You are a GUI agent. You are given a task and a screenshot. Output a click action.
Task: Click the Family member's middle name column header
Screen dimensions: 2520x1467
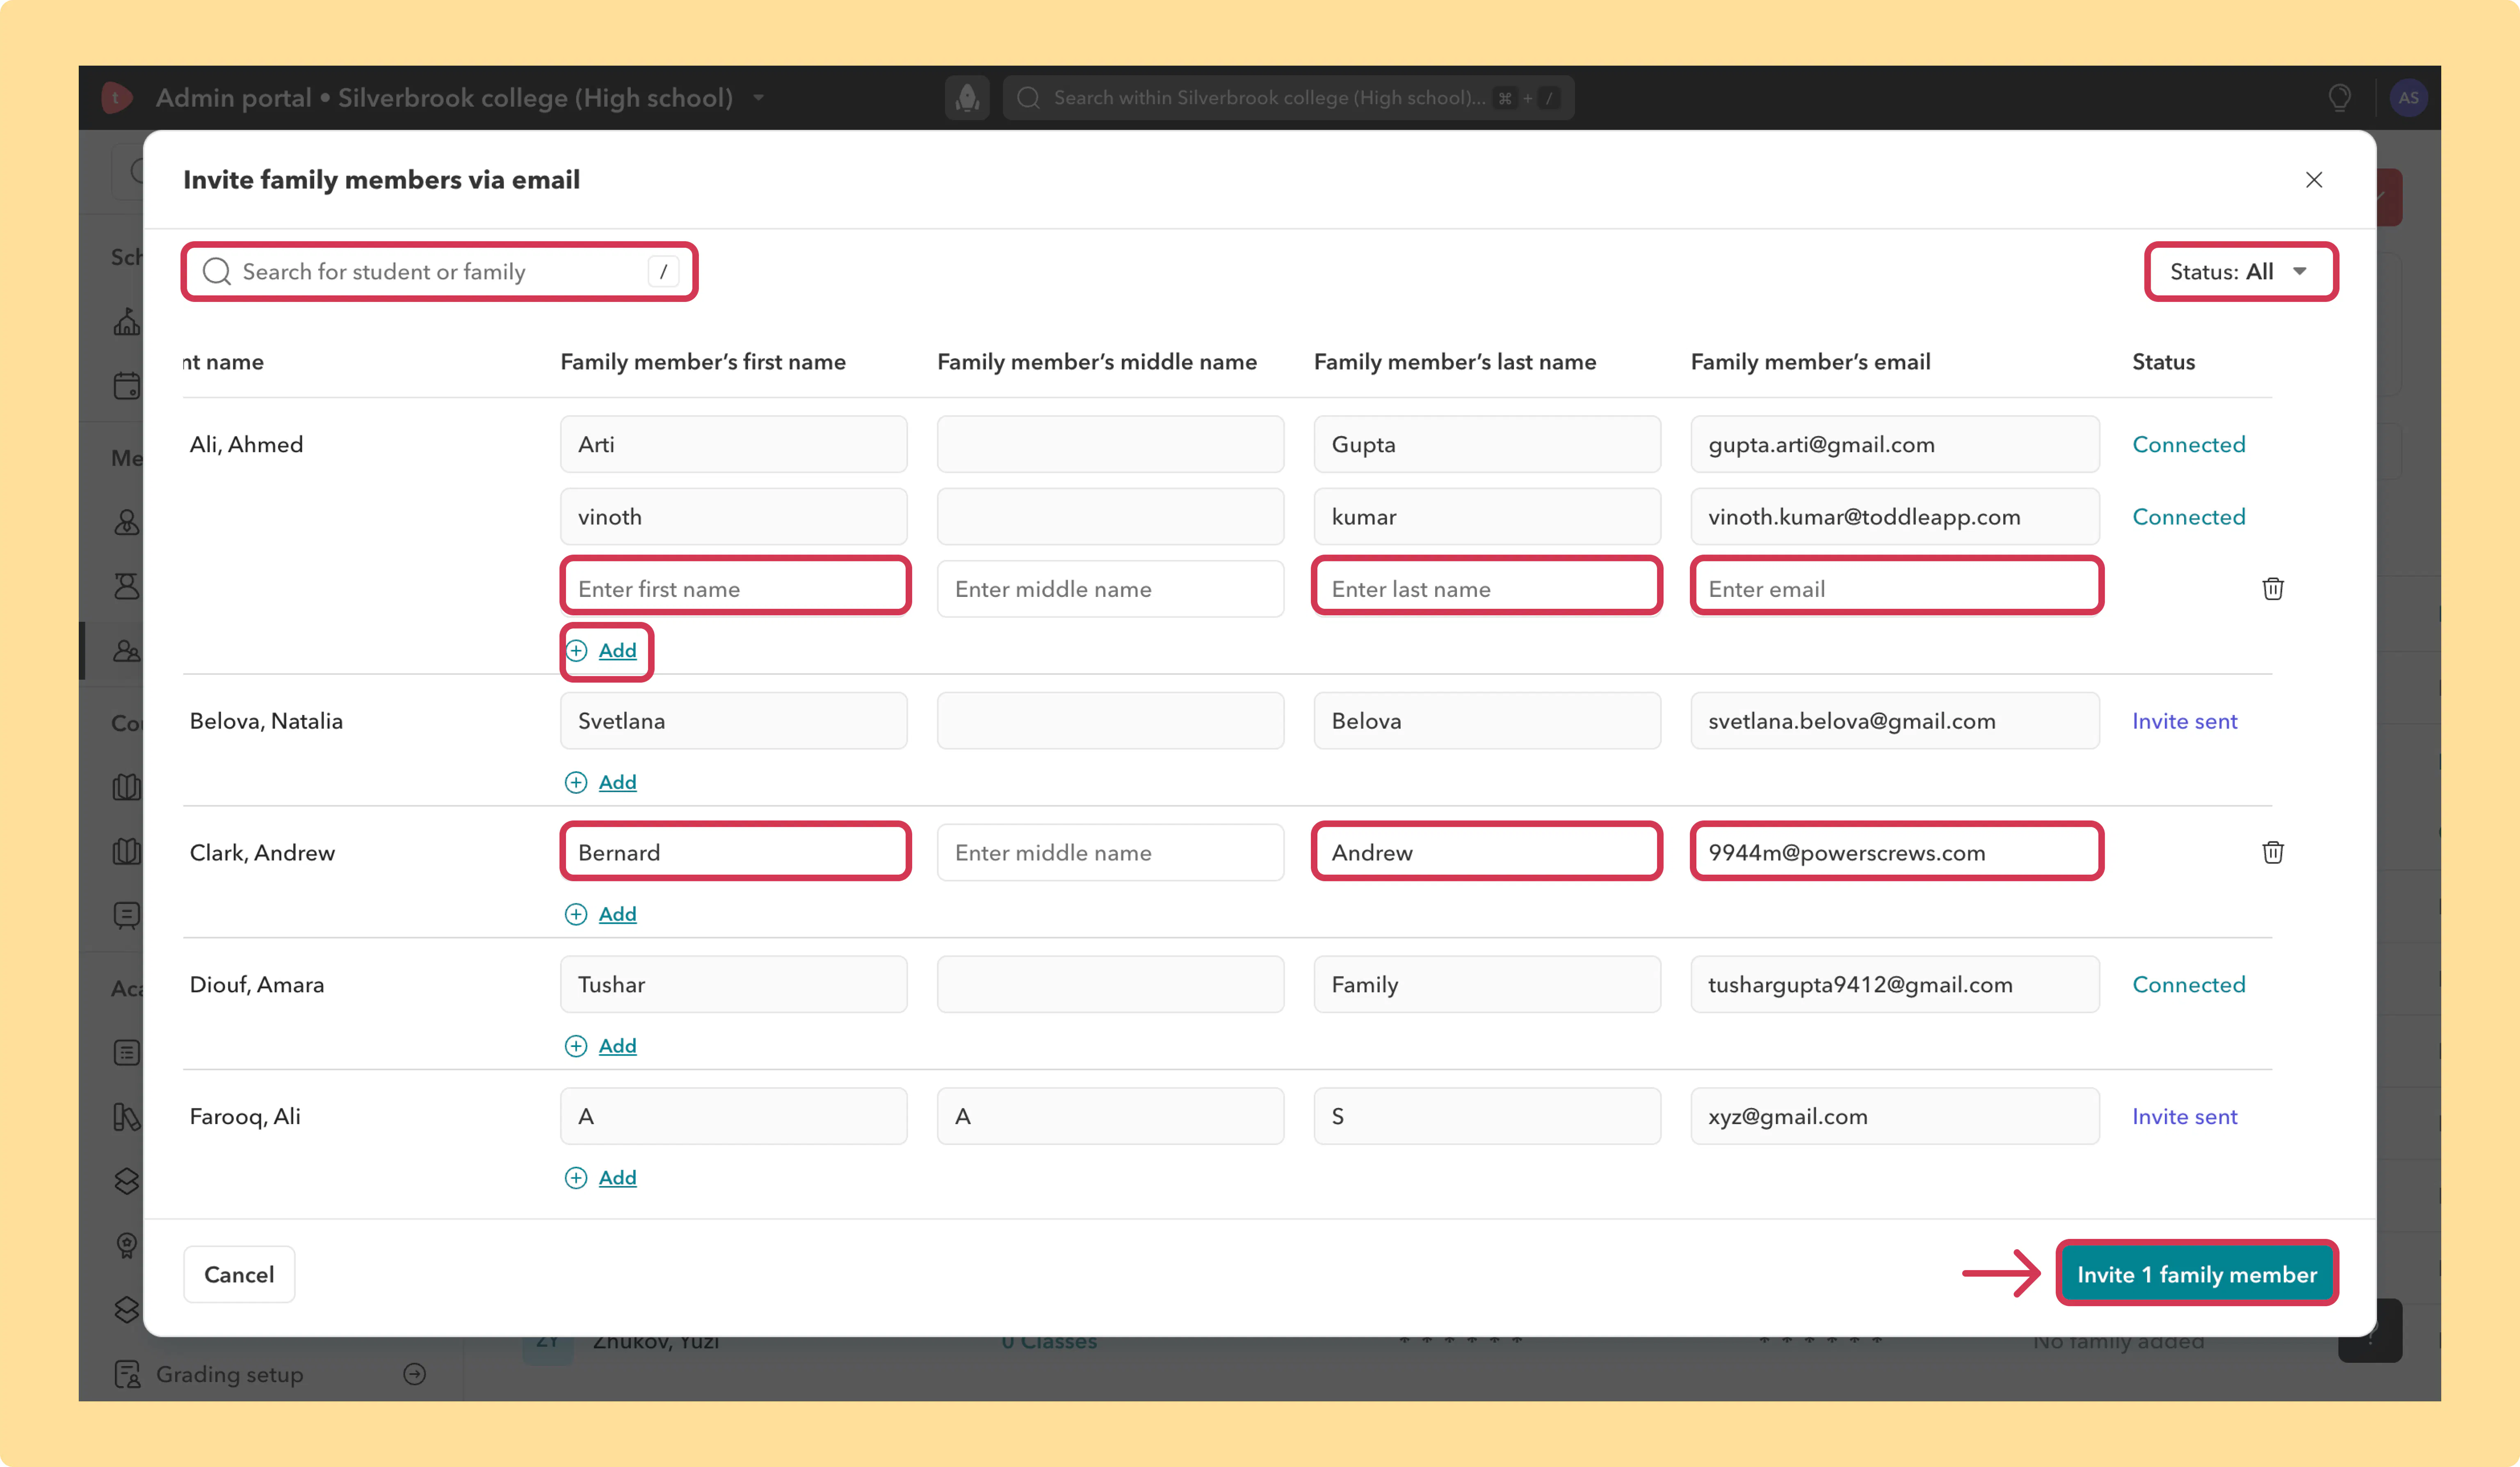pos(1097,362)
